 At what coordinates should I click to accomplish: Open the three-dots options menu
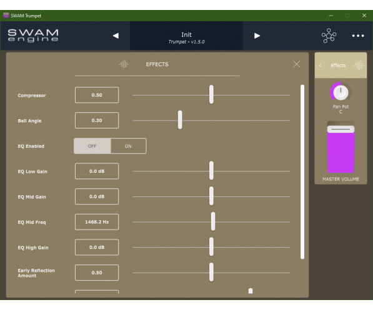[x=358, y=36]
